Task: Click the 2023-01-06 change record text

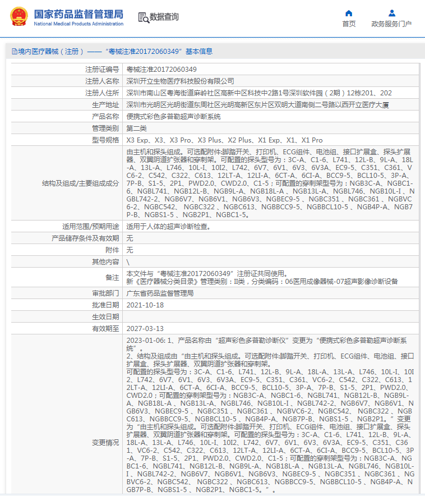Action: (270, 415)
